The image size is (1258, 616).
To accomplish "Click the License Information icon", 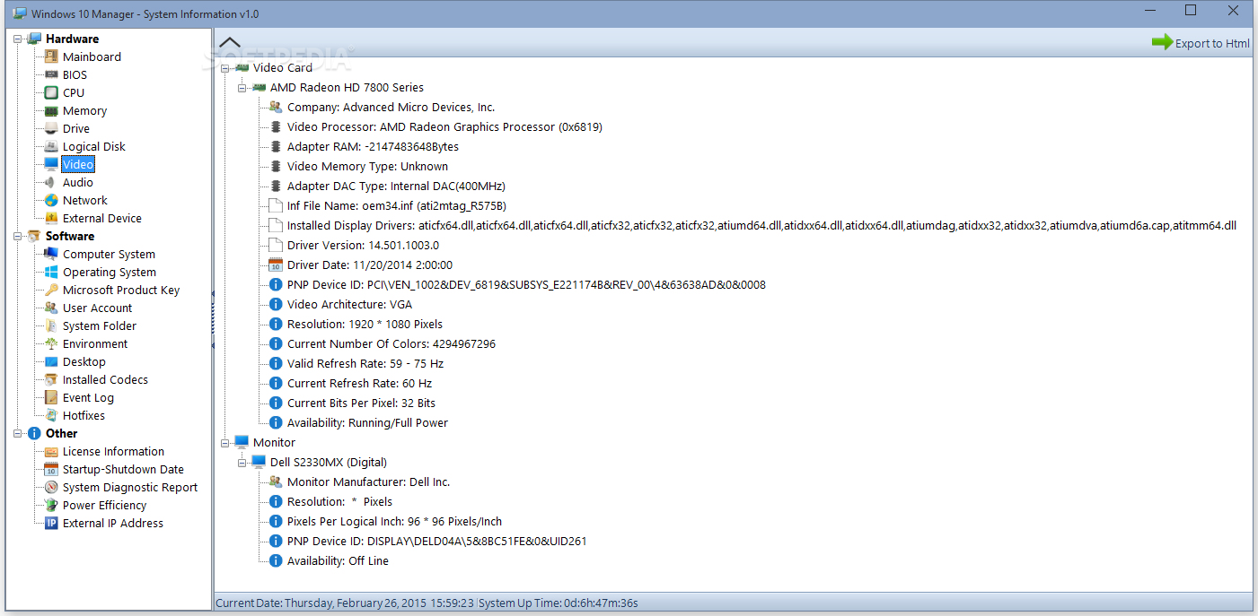I will pos(51,451).
